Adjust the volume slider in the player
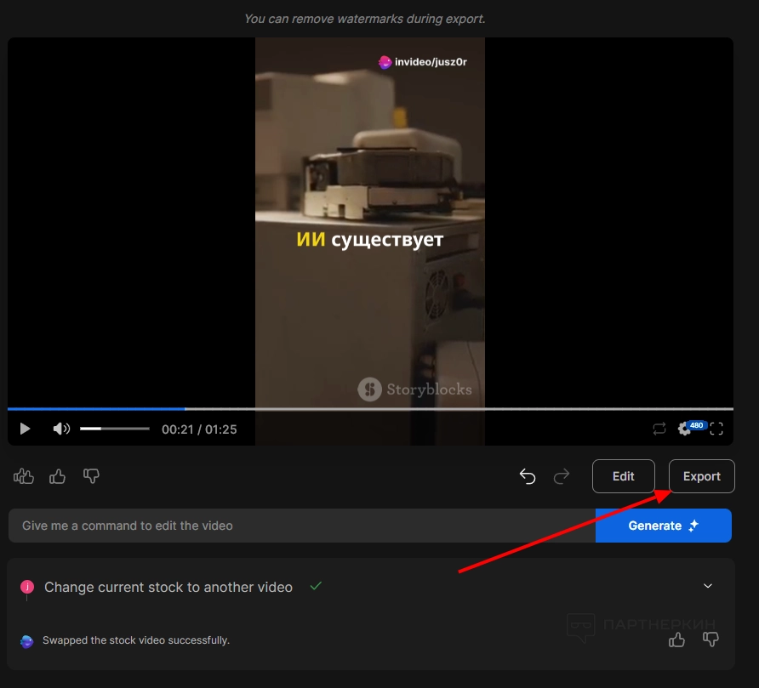 (114, 429)
